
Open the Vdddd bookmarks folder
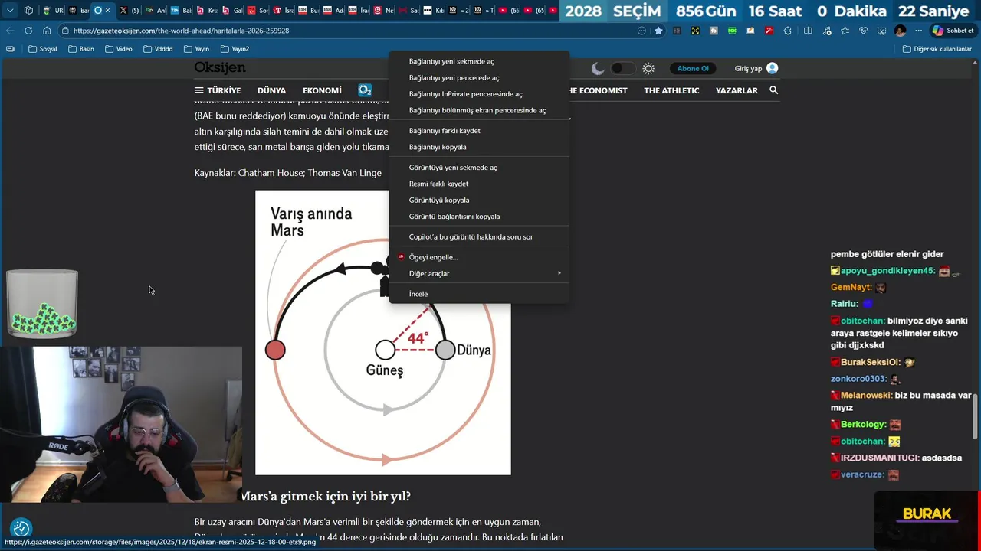(158, 49)
